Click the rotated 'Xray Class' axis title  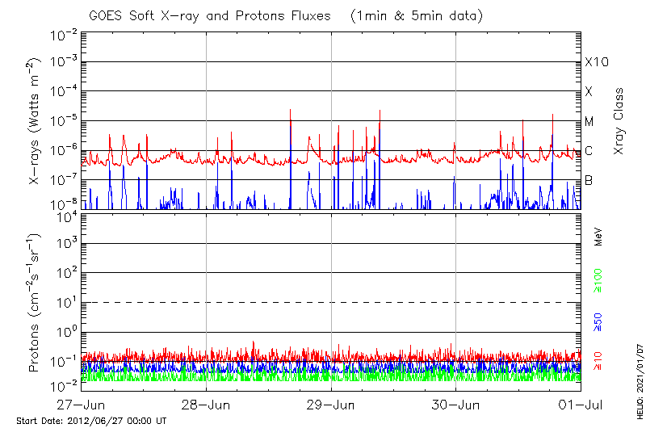[x=619, y=121]
